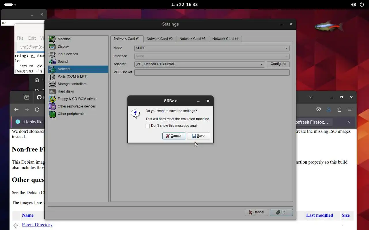Click the Sound label in sidebar

point(63,62)
